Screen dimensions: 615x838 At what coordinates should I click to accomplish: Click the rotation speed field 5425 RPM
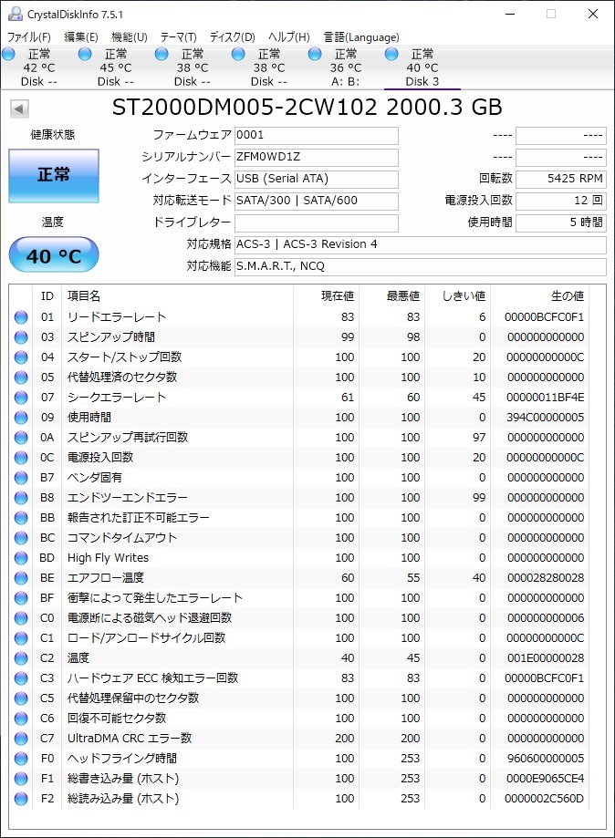click(561, 179)
